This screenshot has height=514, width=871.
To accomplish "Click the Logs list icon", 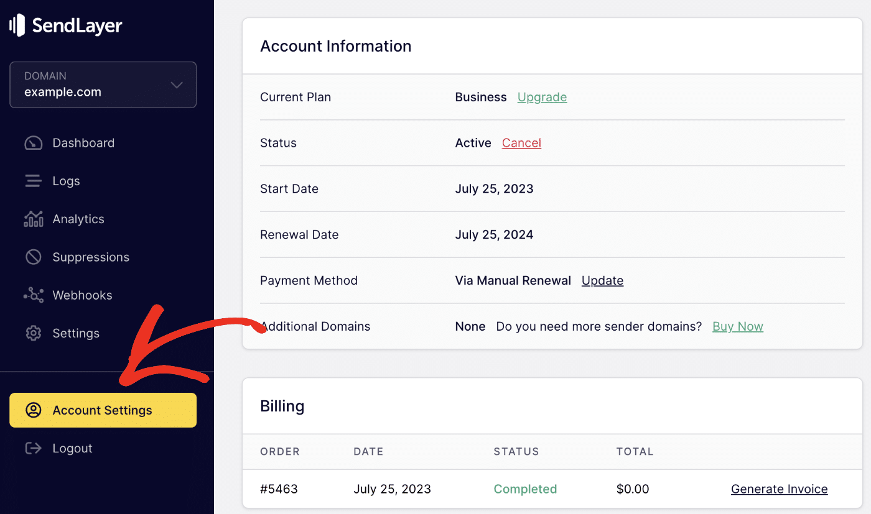I will tap(33, 180).
